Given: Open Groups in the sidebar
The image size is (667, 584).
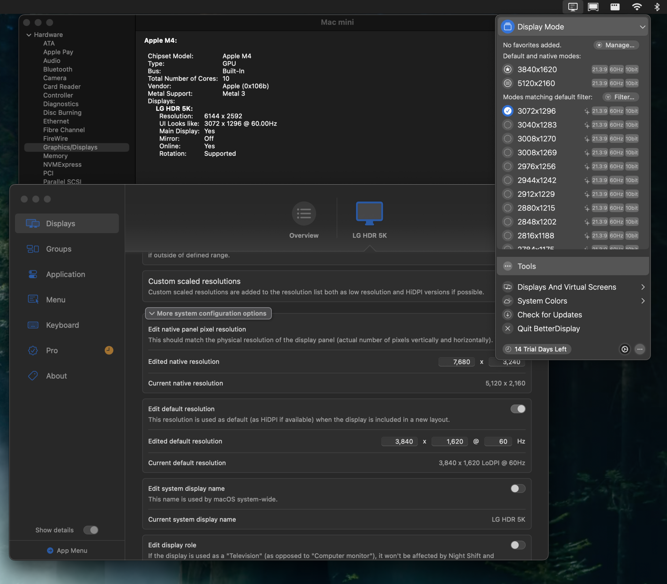Looking at the screenshot, I should 59,249.
